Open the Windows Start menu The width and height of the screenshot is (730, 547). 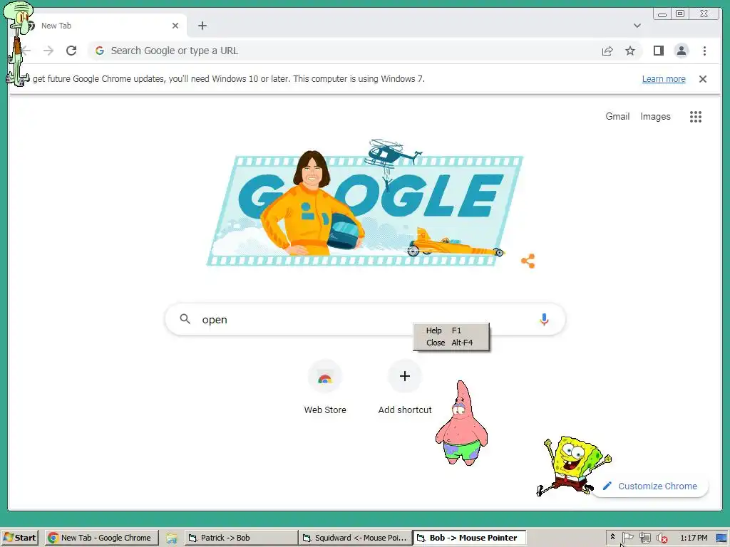coord(19,538)
